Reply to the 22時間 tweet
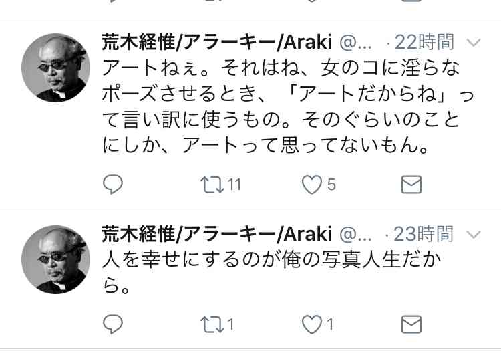The image size is (501, 361). click(x=113, y=185)
